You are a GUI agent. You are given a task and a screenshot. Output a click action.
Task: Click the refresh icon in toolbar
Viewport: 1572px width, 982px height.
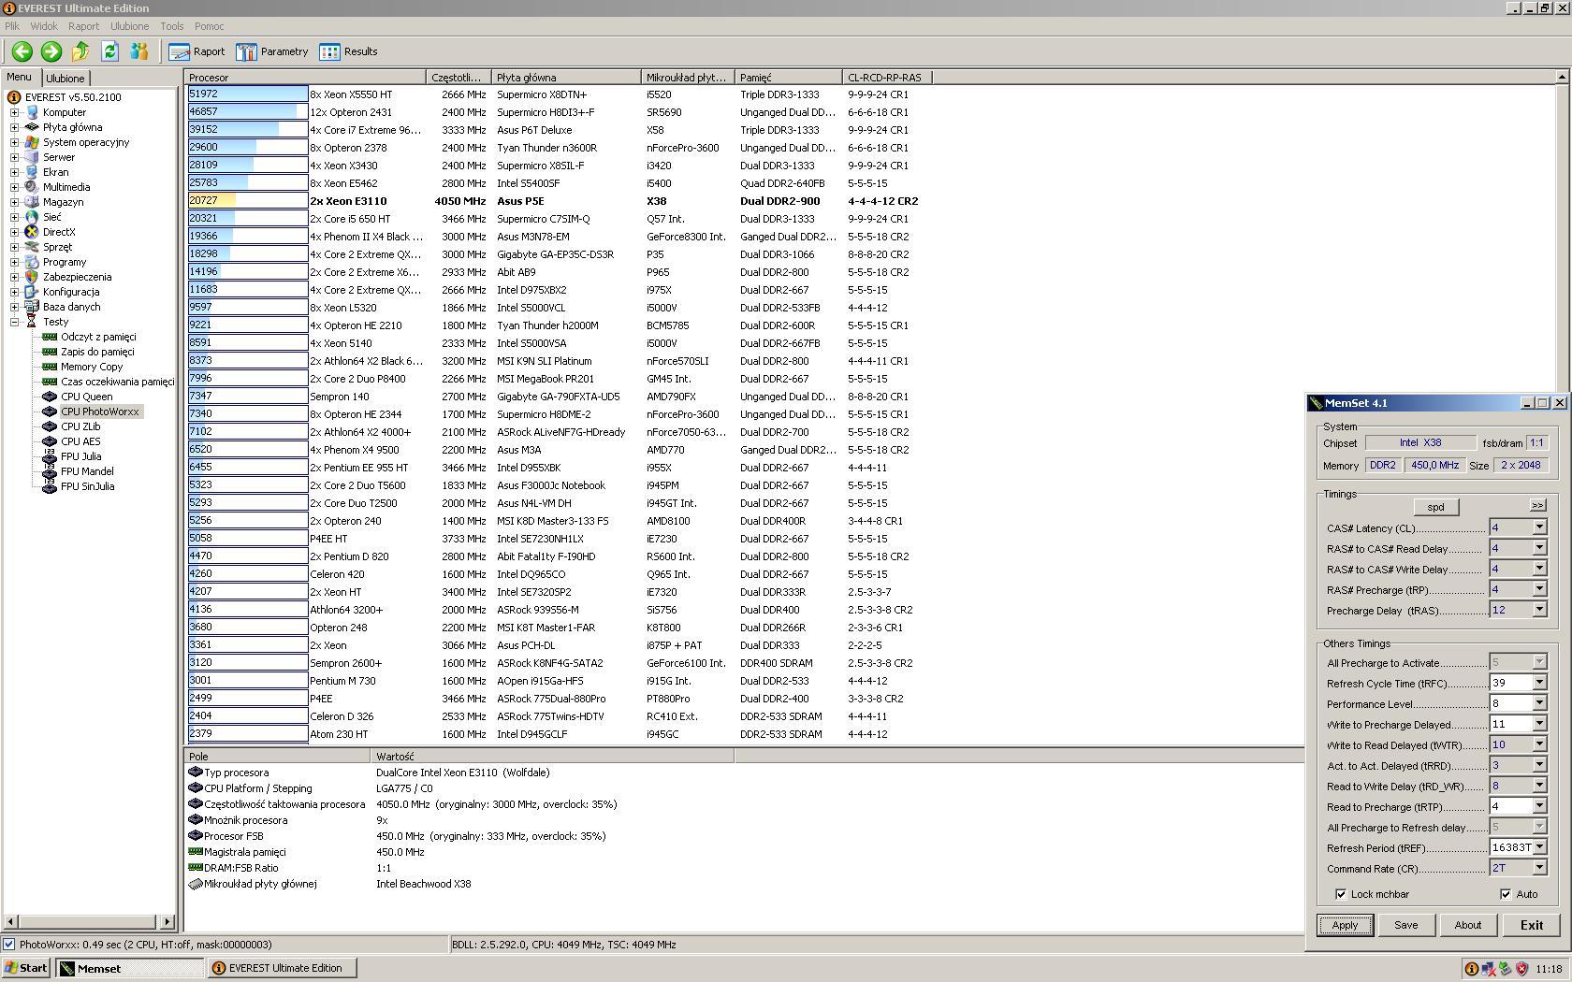click(109, 52)
